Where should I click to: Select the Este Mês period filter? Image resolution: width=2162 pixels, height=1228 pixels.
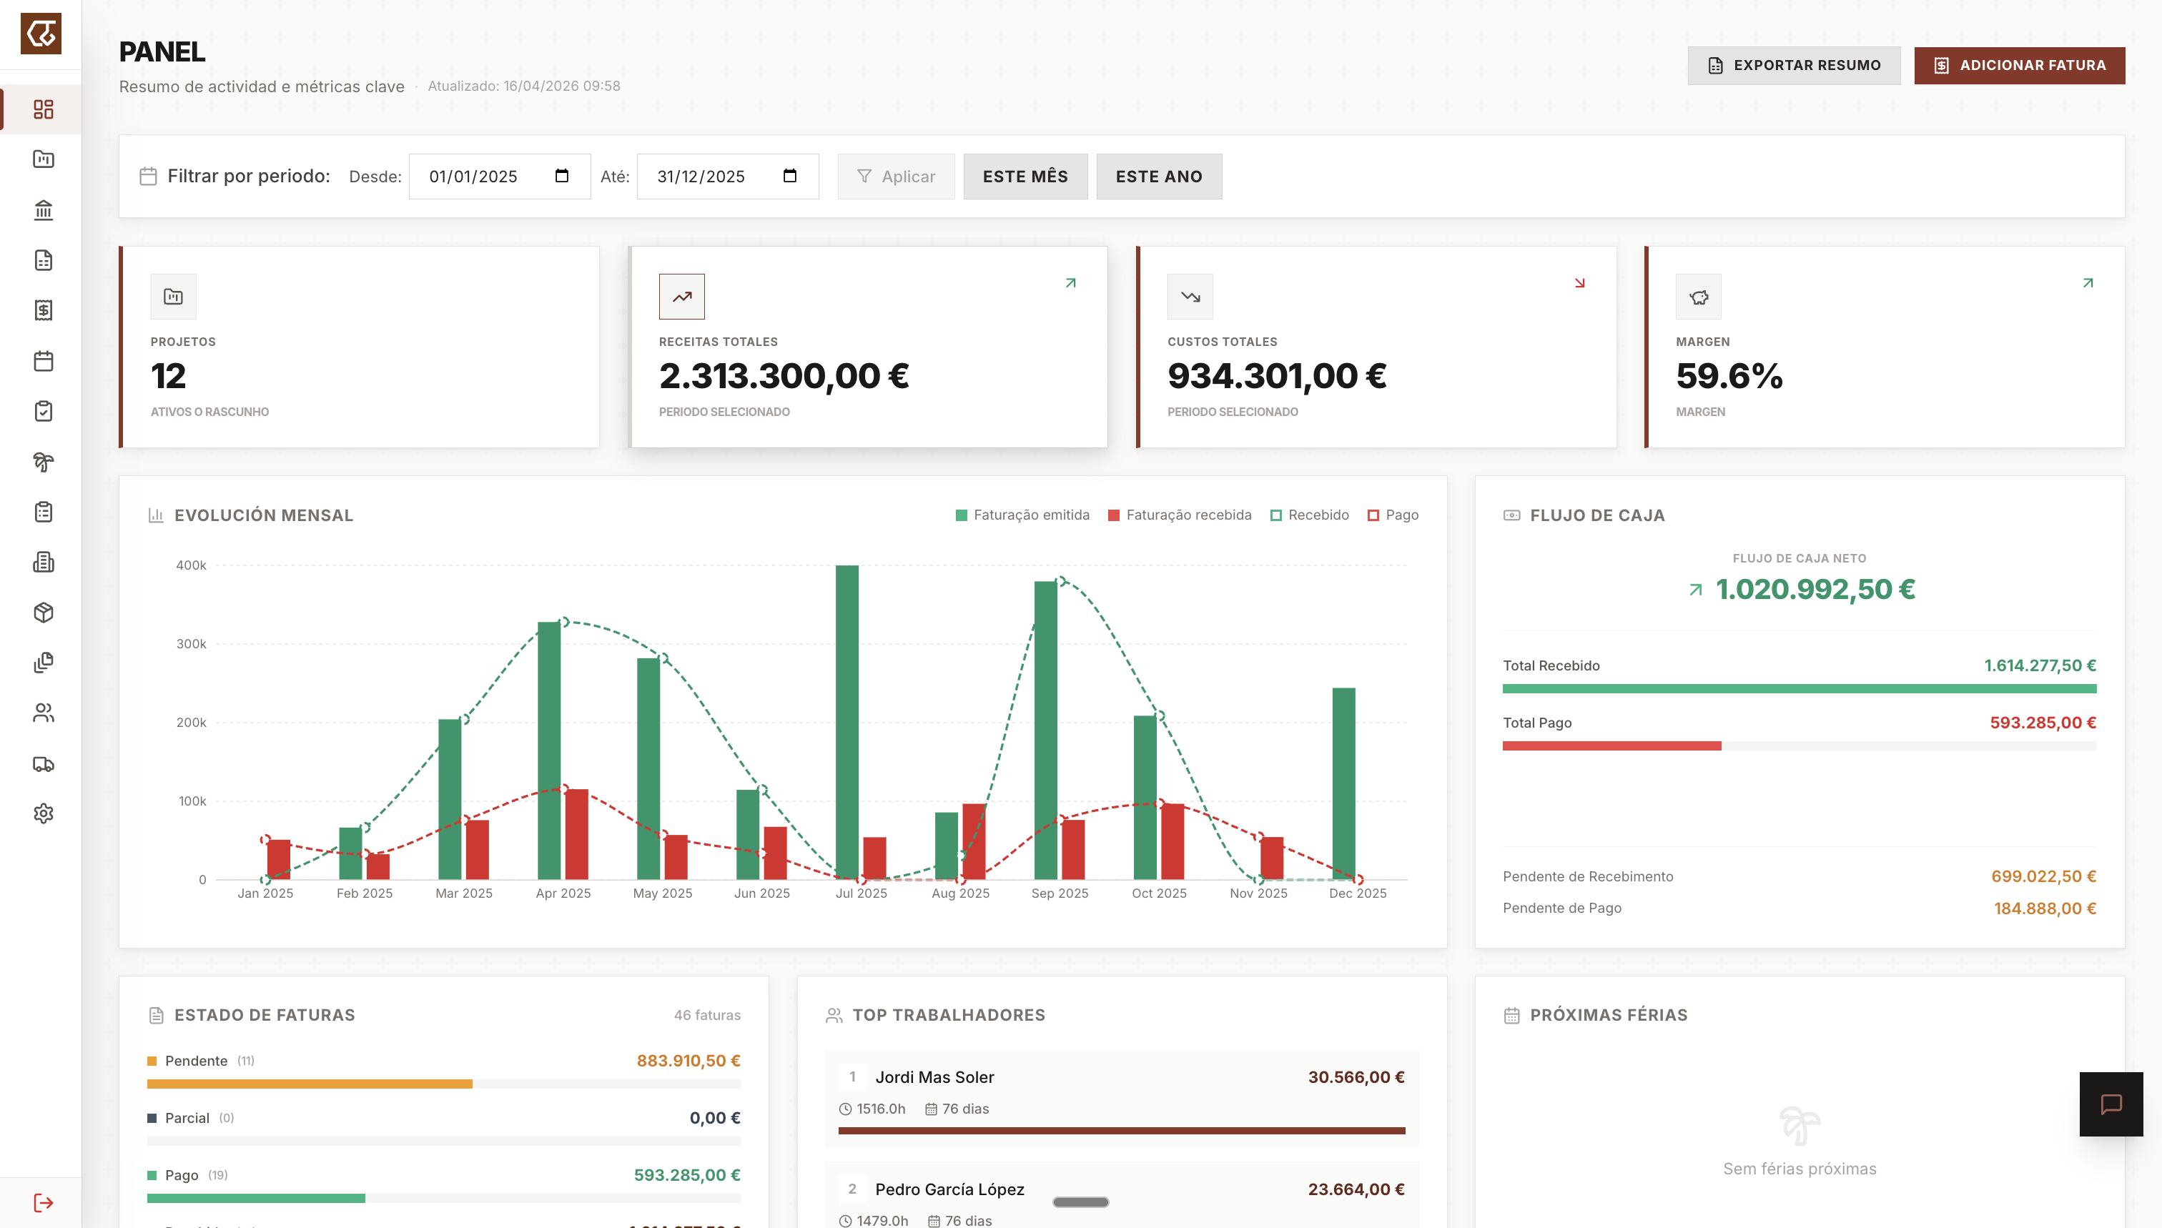click(x=1025, y=177)
